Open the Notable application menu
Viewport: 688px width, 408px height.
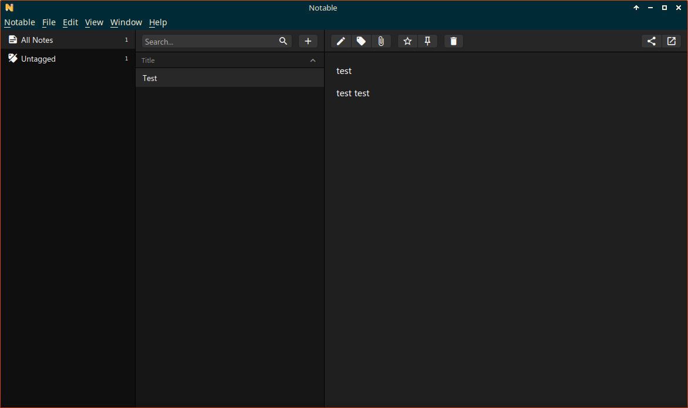pyautogui.click(x=19, y=22)
